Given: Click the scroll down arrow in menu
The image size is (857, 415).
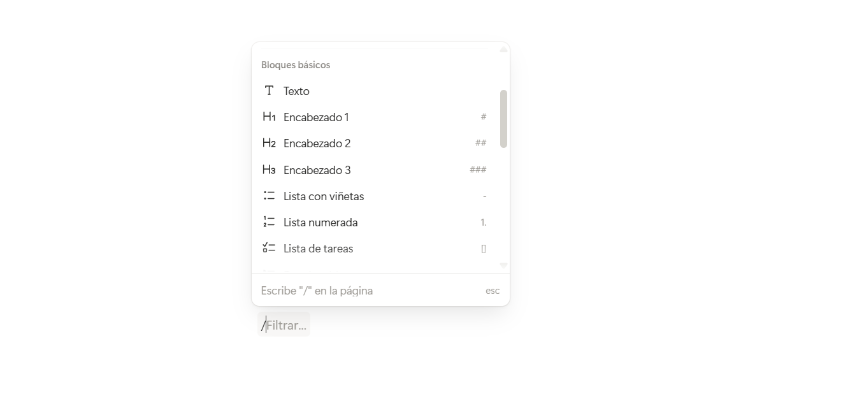Looking at the screenshot, I should (503, 265).
